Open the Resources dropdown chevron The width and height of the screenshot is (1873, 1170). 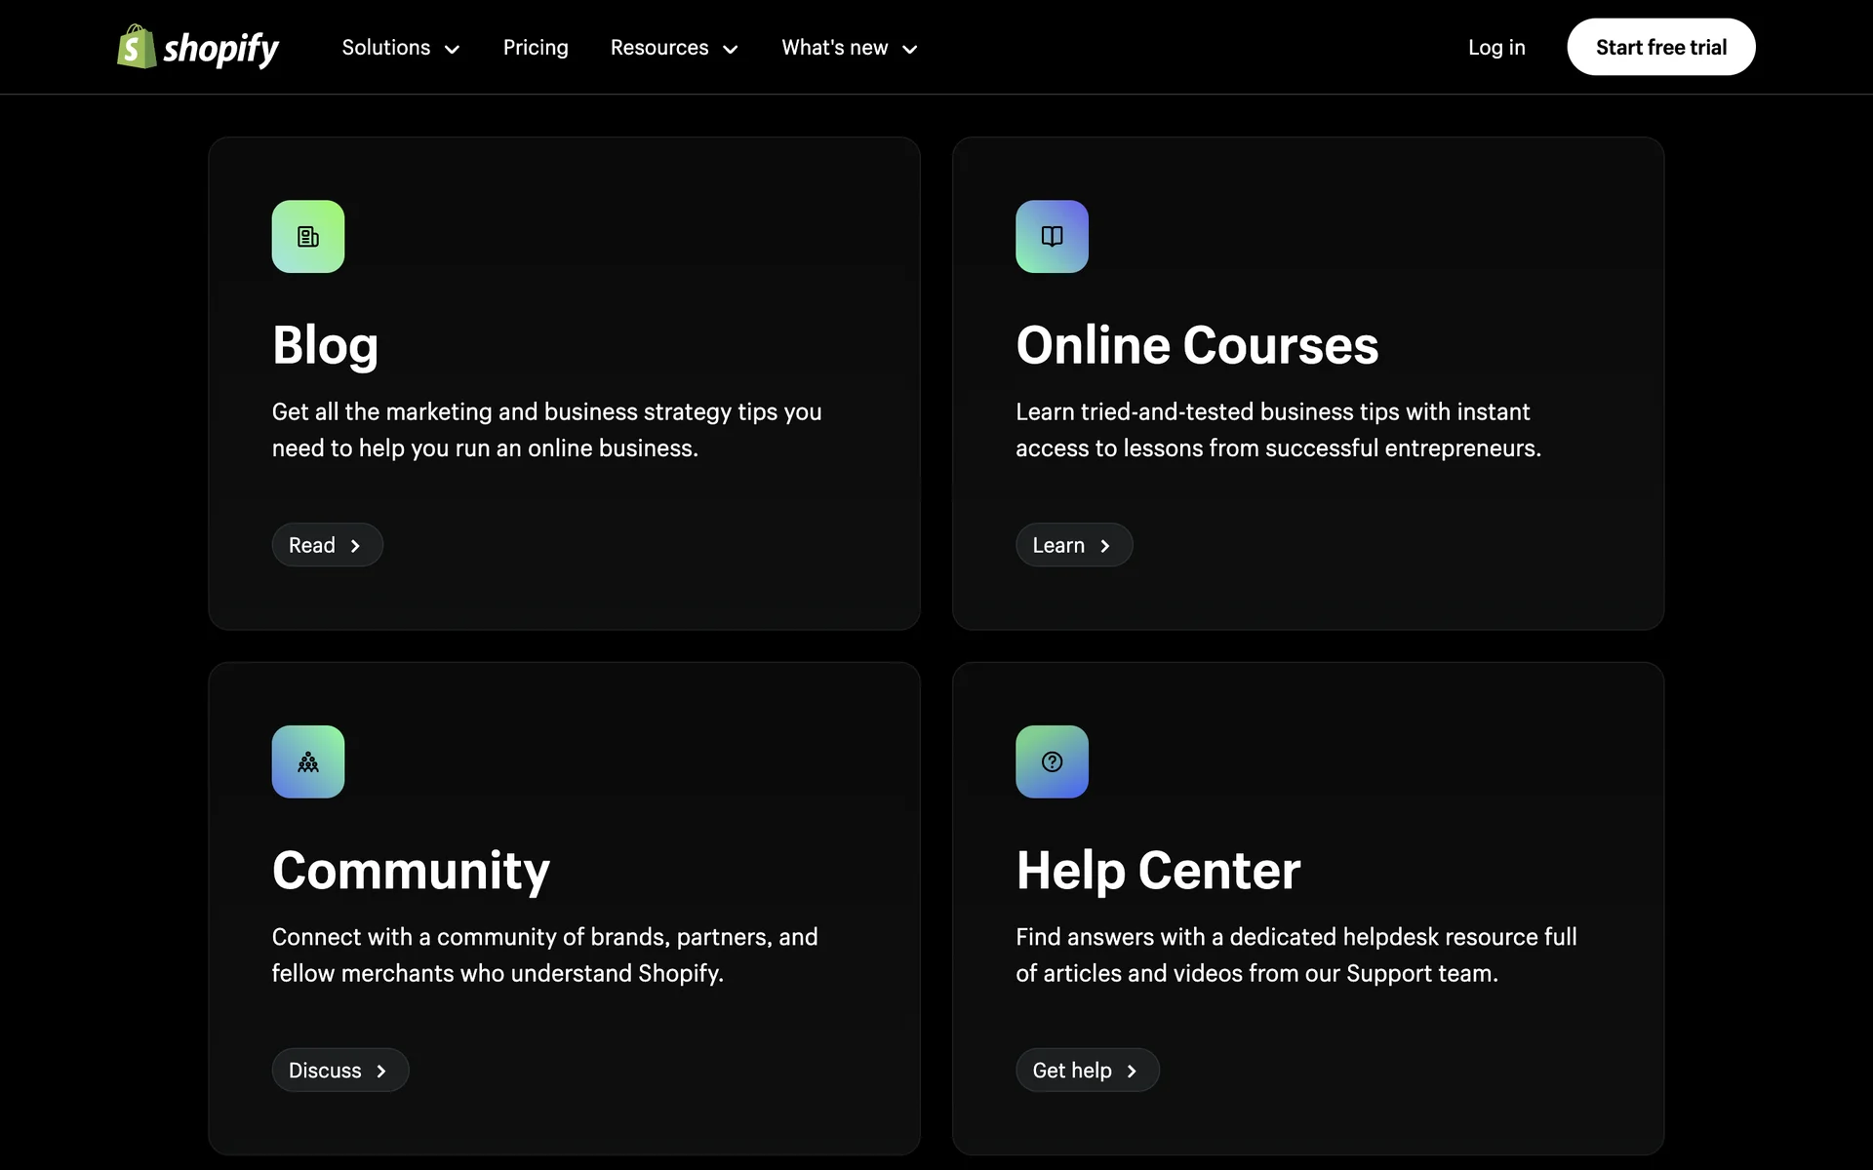tap(731, 49)
